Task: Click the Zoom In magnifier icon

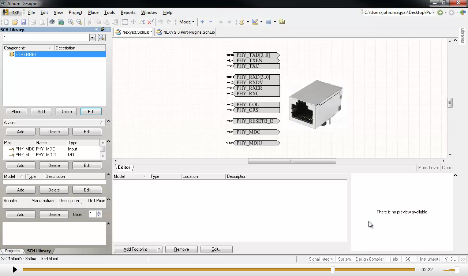Action: click(71, 22)
